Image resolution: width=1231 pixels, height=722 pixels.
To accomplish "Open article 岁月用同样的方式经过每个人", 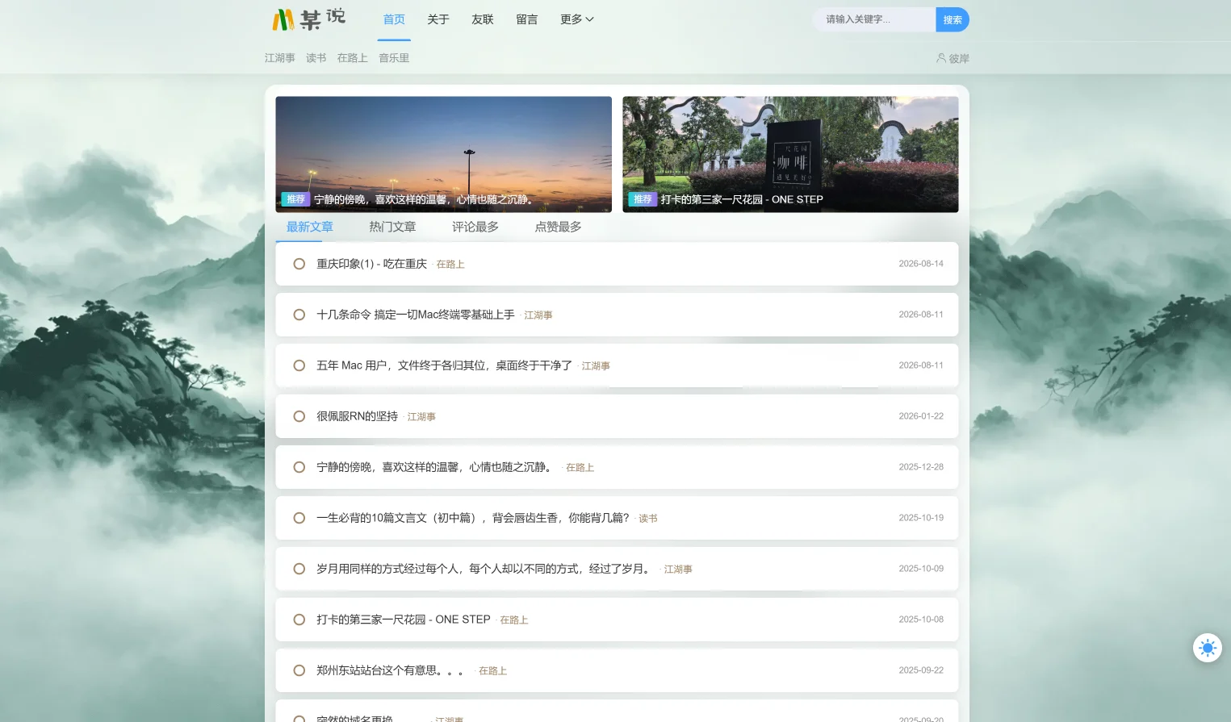I will [x=484, y=569].
